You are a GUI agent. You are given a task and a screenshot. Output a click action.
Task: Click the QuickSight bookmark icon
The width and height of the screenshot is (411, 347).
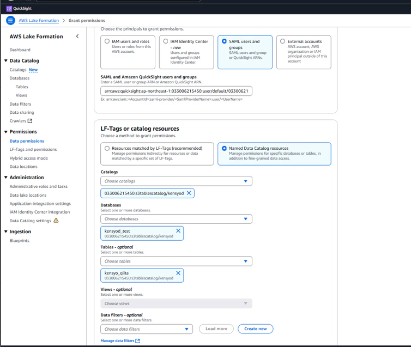tap(9, 9)
